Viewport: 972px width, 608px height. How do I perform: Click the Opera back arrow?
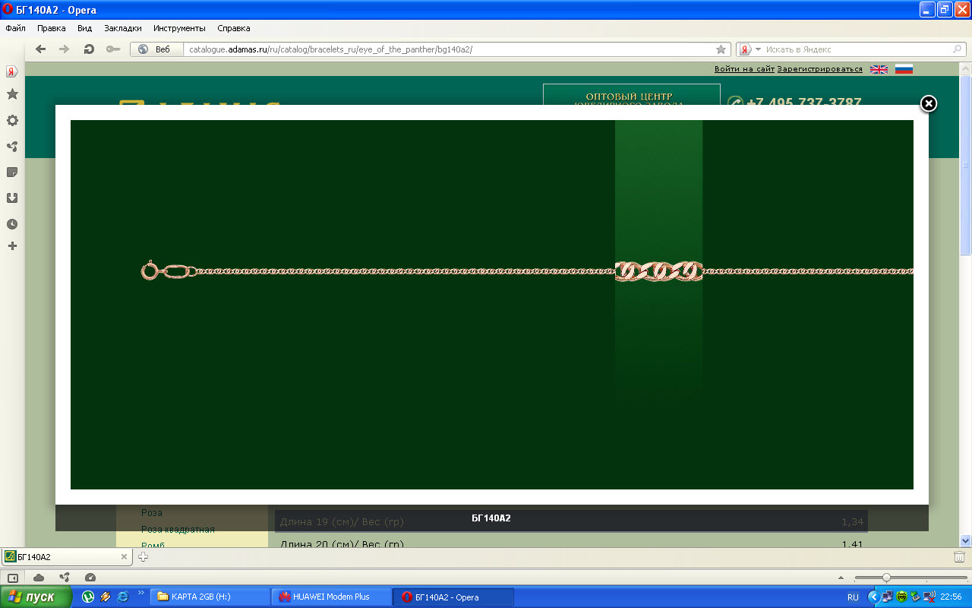pos(41,49)
